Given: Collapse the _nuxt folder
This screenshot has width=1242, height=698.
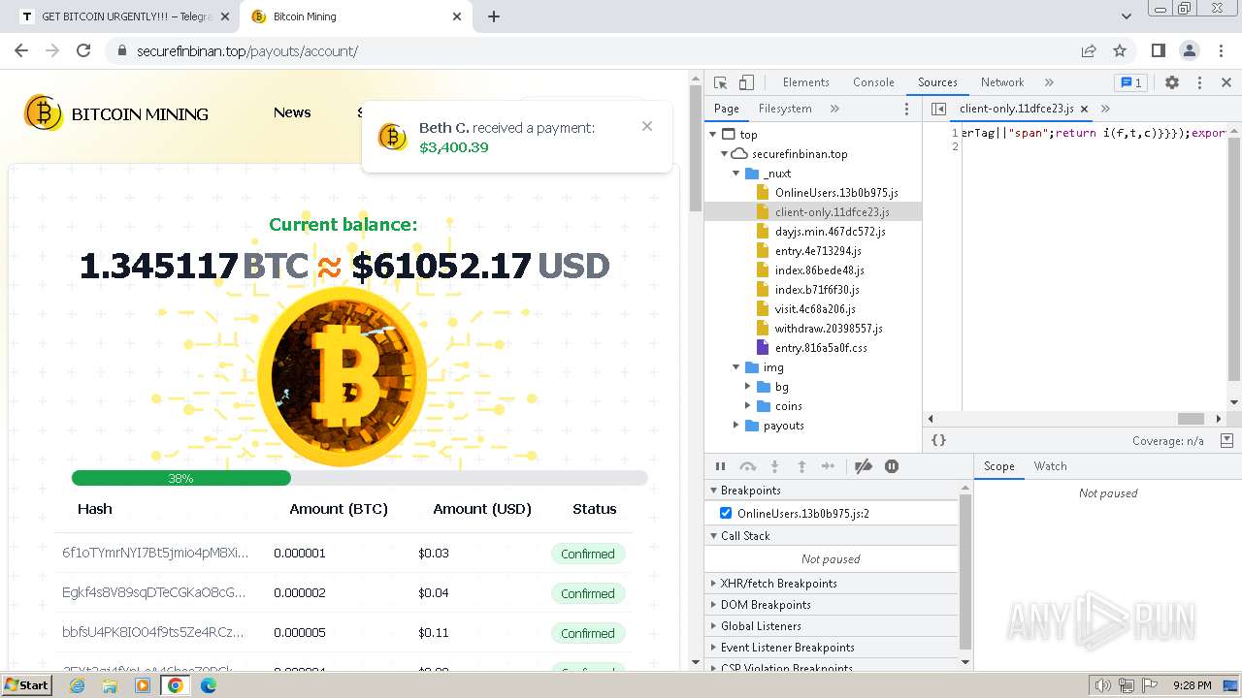Looking at the screenshot, I should point(736,174).
